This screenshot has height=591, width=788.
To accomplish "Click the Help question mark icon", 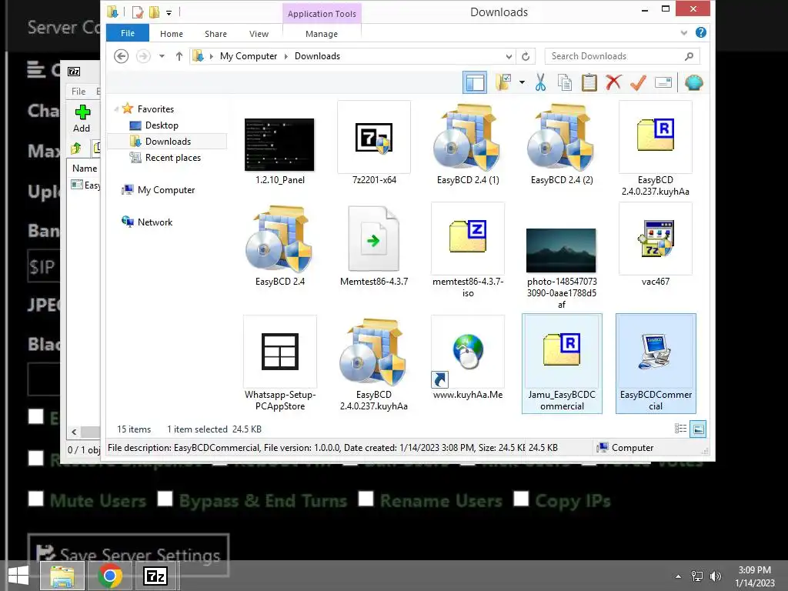I will [700, 32].
